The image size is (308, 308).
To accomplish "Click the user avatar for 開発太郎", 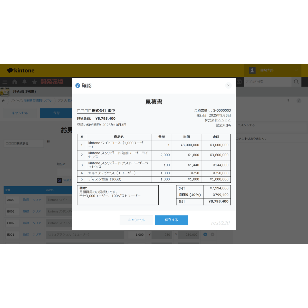I will (x=252, y=70).
